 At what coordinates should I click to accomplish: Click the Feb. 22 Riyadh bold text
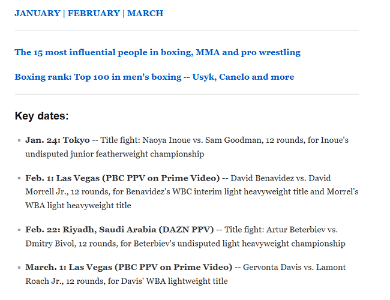point(119,229)
